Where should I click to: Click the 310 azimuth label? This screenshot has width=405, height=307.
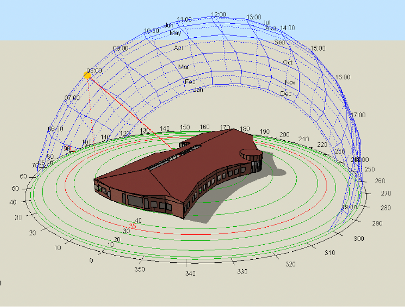pos(330,253)
